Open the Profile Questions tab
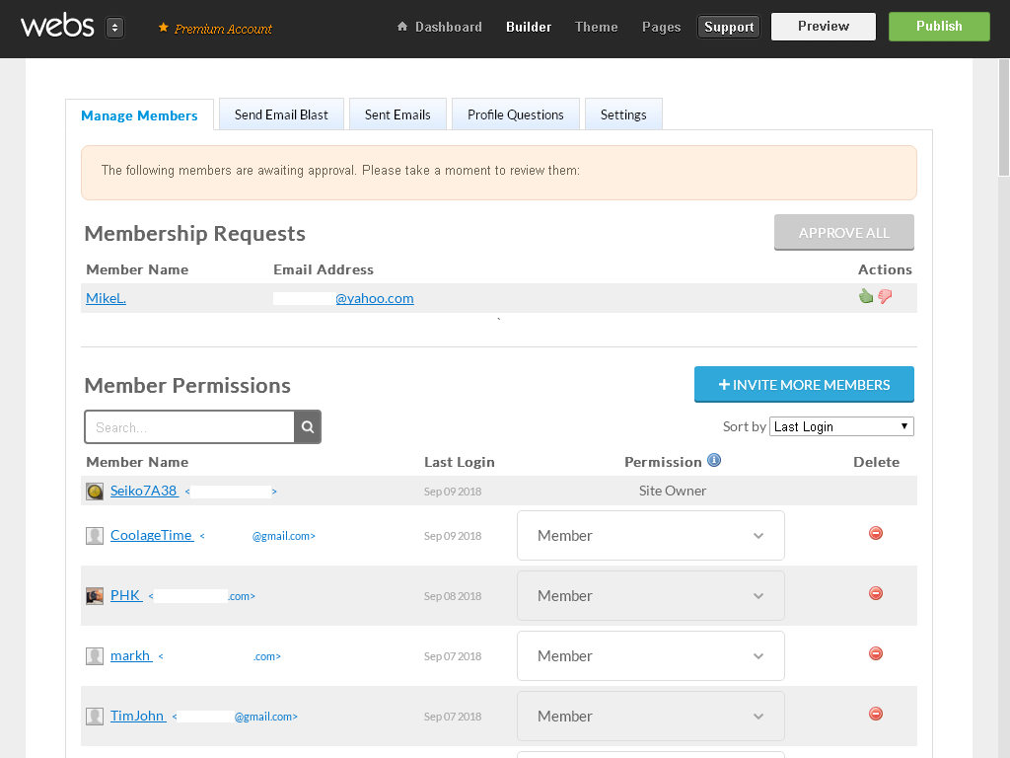Viewport: 1010px width, 758px height. 515,114
